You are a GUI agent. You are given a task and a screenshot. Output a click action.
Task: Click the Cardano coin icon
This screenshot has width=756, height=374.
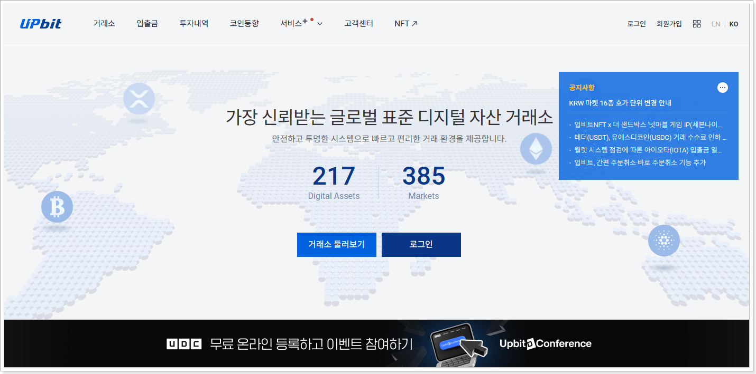point(664,241)
